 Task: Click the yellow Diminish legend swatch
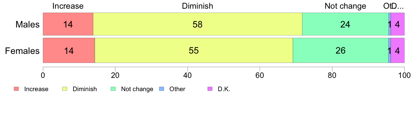click(65, 89)
